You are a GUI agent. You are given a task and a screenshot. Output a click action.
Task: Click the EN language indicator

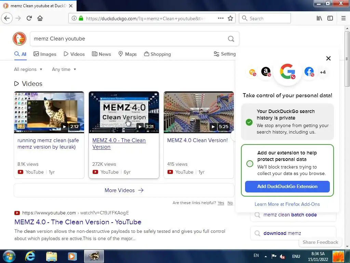256,255
